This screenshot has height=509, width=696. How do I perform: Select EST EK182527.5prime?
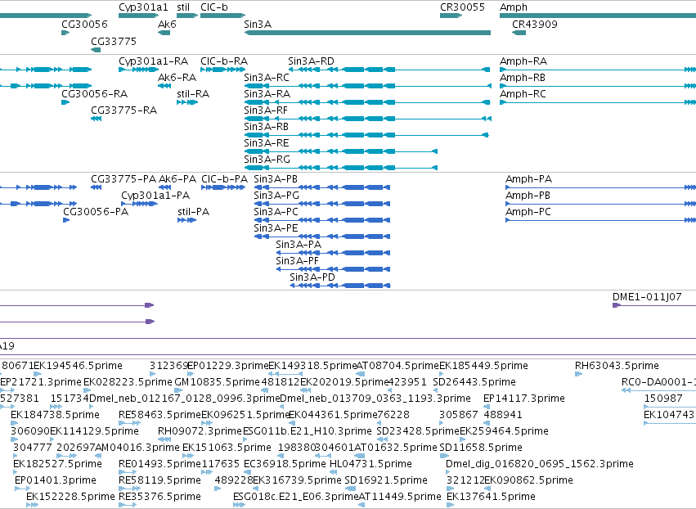(57, 464)
